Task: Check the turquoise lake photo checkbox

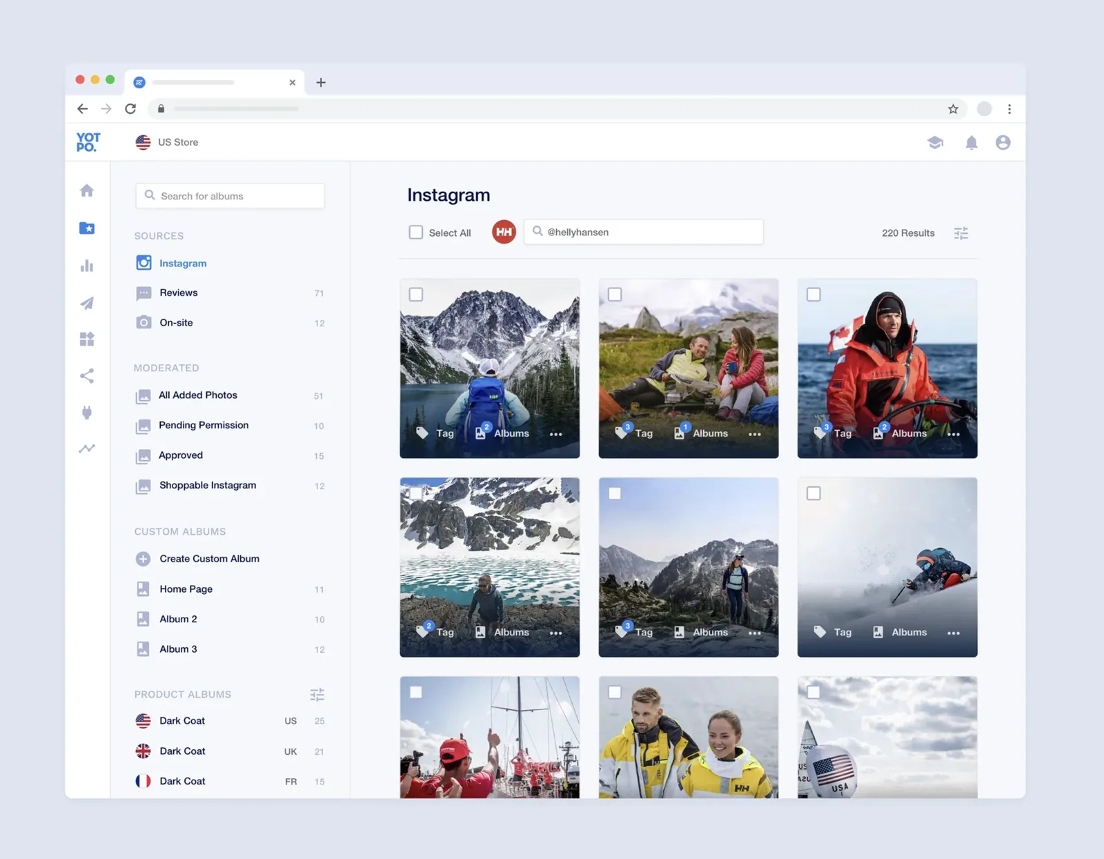Action: pos(416,493)
